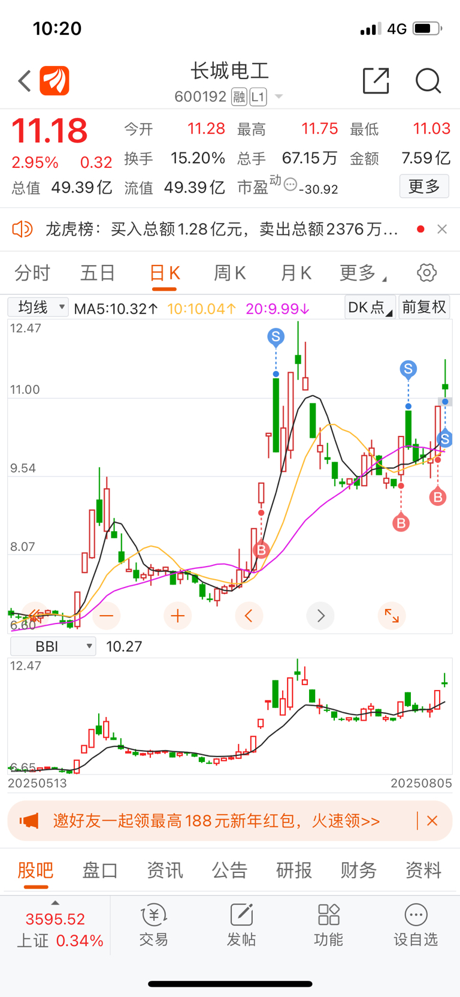Move chart right with arrow button
460x997 pixels.
point(320,616)
